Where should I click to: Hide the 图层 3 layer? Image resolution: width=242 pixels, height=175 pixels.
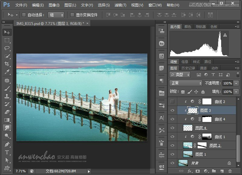[172, 110]
